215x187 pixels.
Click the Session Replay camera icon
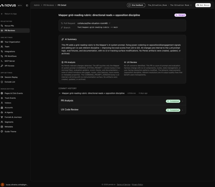pyautogui.click(x=2, y=77)
